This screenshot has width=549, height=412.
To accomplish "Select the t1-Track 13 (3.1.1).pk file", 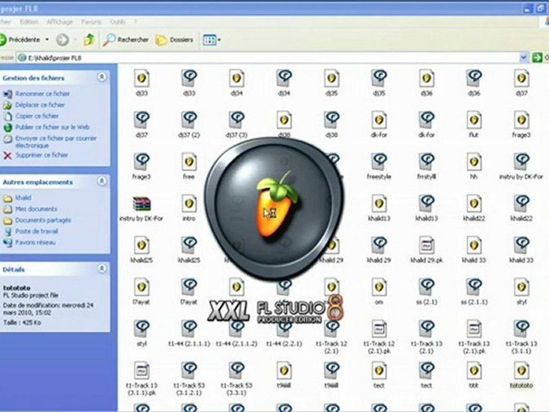I will tap(141, 378).
